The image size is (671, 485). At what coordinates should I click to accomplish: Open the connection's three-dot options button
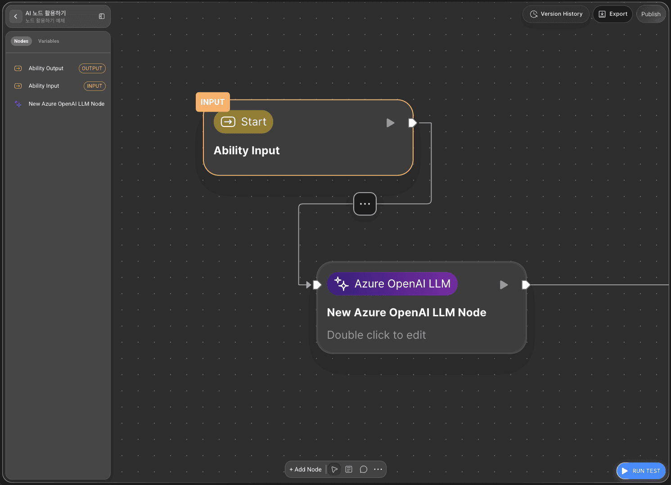tap(365, 204)
